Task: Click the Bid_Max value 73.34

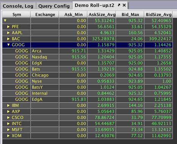Action: tap(137, 130)
